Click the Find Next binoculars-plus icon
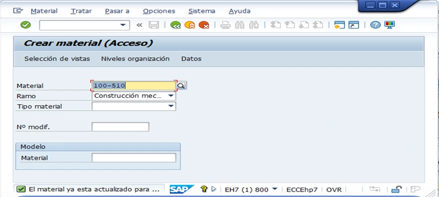 coord(254,25)
